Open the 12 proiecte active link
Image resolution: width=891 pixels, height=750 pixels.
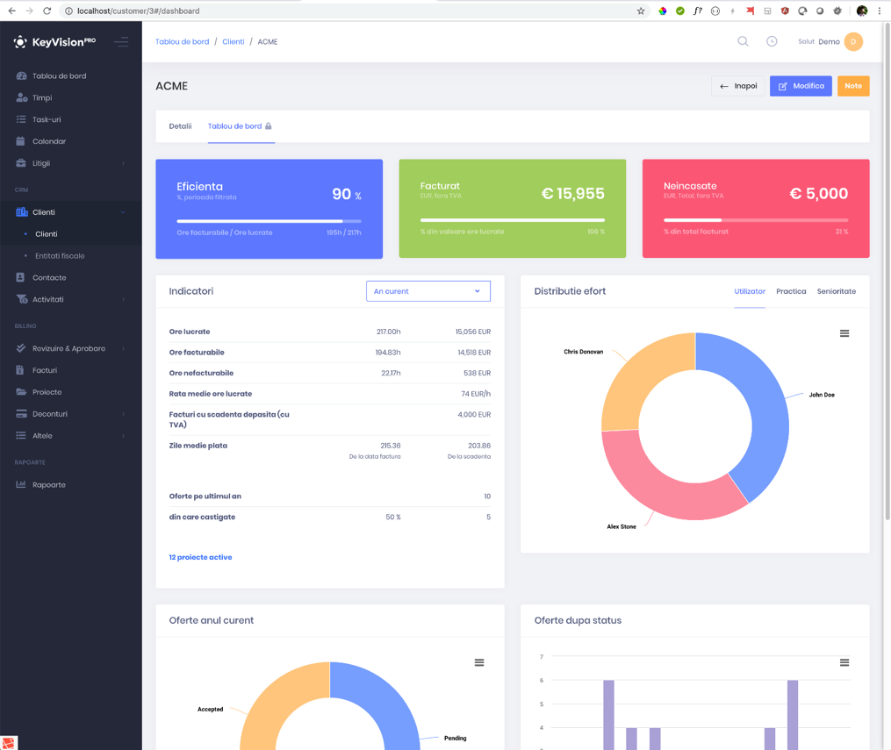(x=201, y=558)
